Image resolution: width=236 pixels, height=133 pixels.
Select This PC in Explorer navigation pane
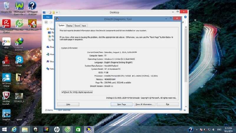point(50,61)
